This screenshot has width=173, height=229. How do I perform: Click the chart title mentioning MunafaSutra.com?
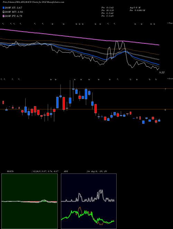34,2
